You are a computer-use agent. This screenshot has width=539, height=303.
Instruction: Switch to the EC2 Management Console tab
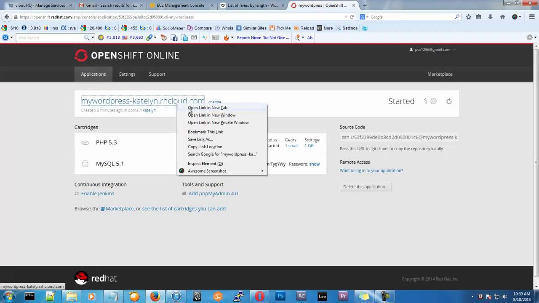pos(182,5)
